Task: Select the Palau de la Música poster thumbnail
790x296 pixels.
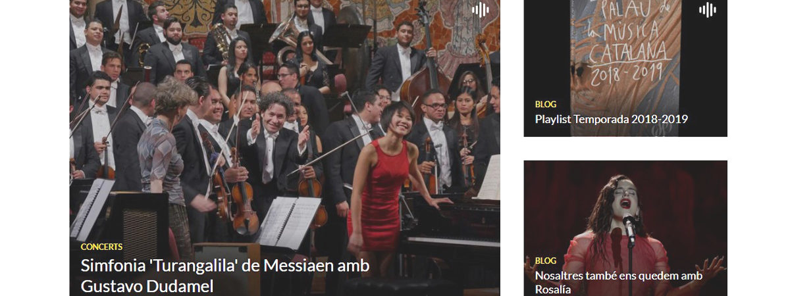Action: [625, 68]
